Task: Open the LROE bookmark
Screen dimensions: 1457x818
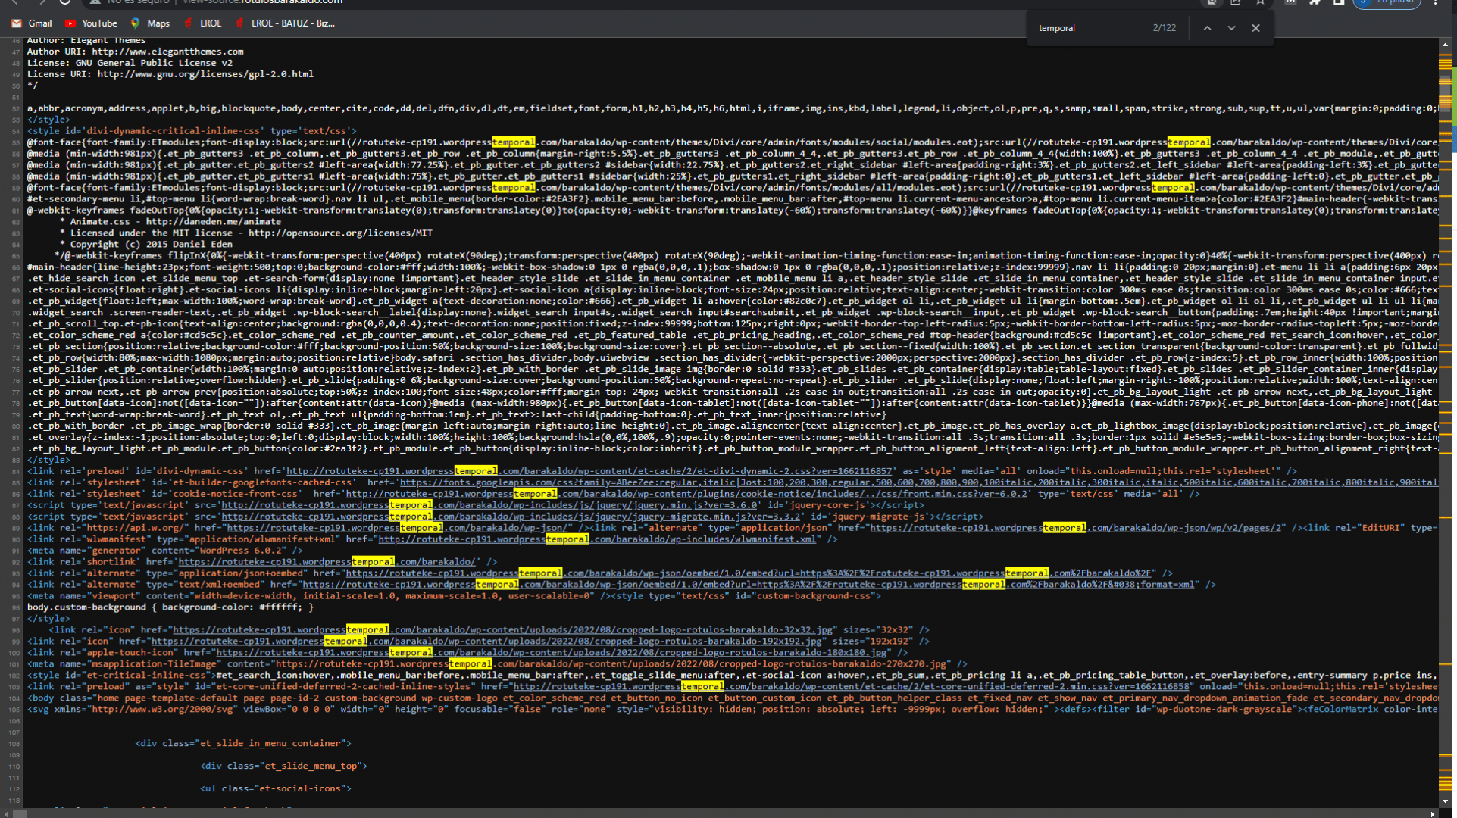Action: tap(203, 23)
